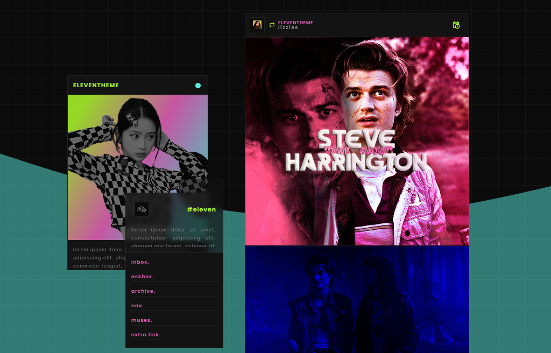Open the ELEVENTHEME sidebar title
The height and width of the screenshot is (353, 551).
pos(96,86)
